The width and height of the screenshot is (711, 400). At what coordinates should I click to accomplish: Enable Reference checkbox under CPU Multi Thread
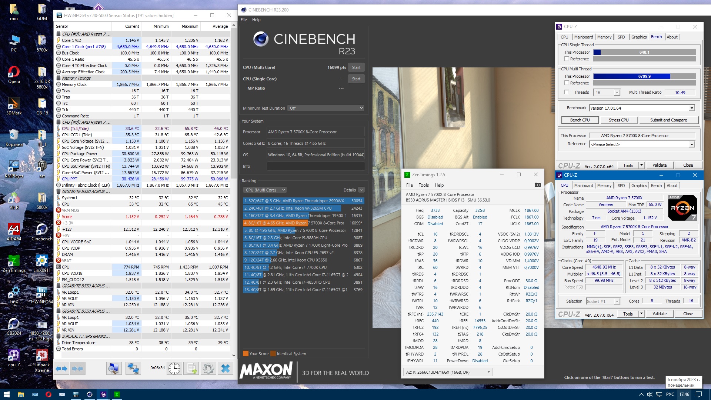(567, 83)
